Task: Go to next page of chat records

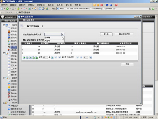Action: coord(77,57)
